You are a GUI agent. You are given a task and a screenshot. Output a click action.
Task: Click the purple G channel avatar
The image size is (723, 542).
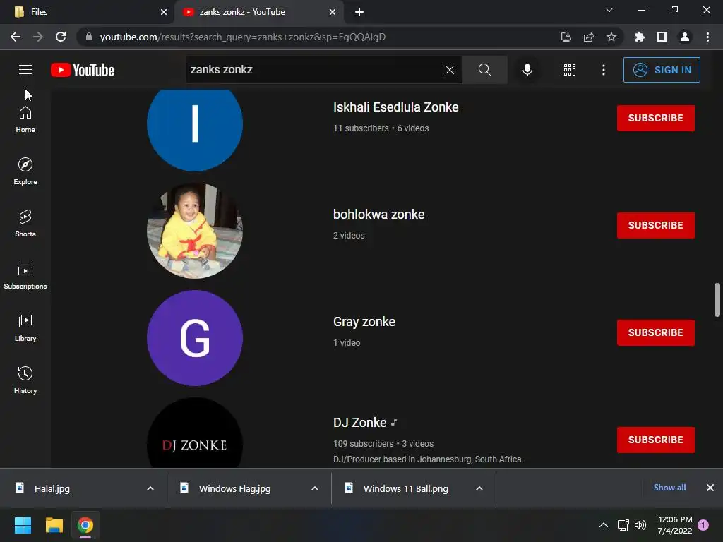(x=195, y=338)
